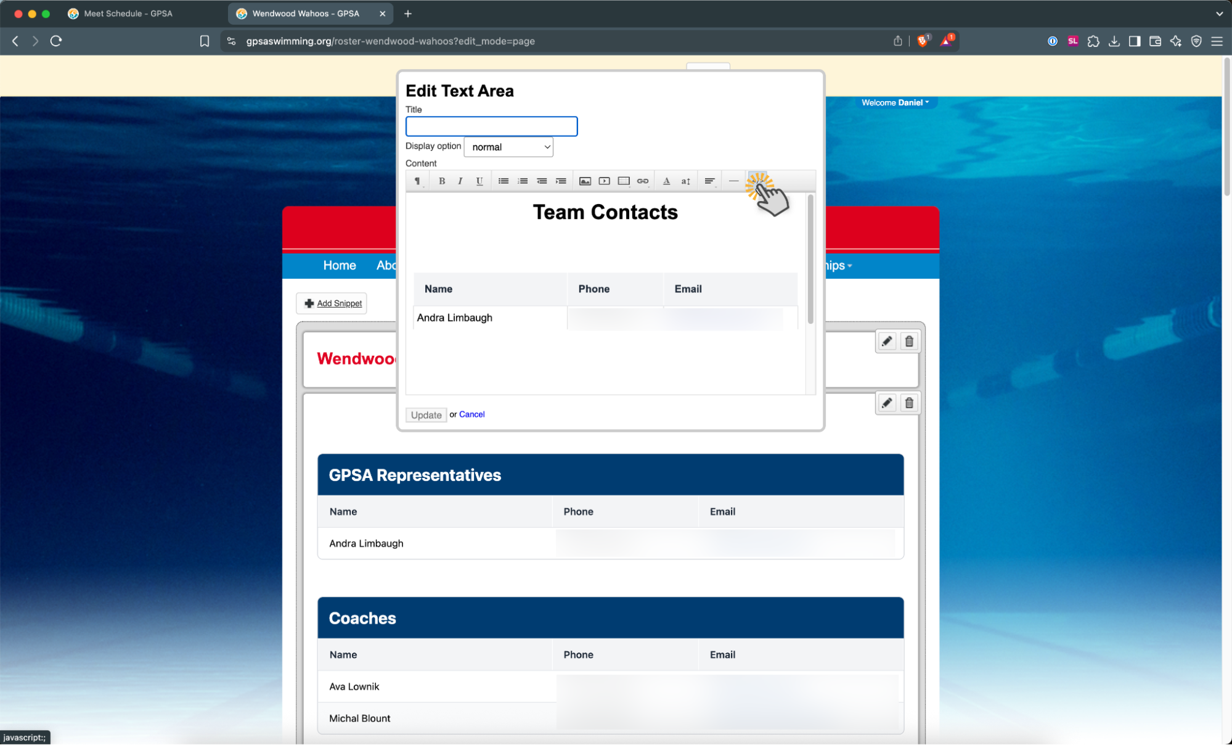Insert a video with the toolbar icon
Viewport: 1232px width, 745px height.
tap(604, 181)
